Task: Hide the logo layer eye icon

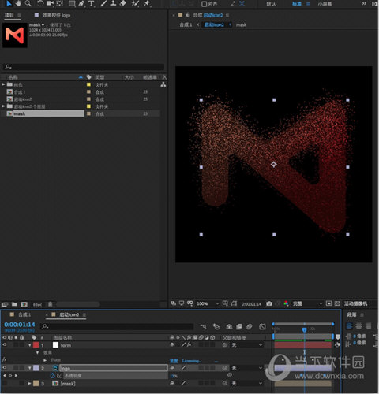Action: coord(5,368)
